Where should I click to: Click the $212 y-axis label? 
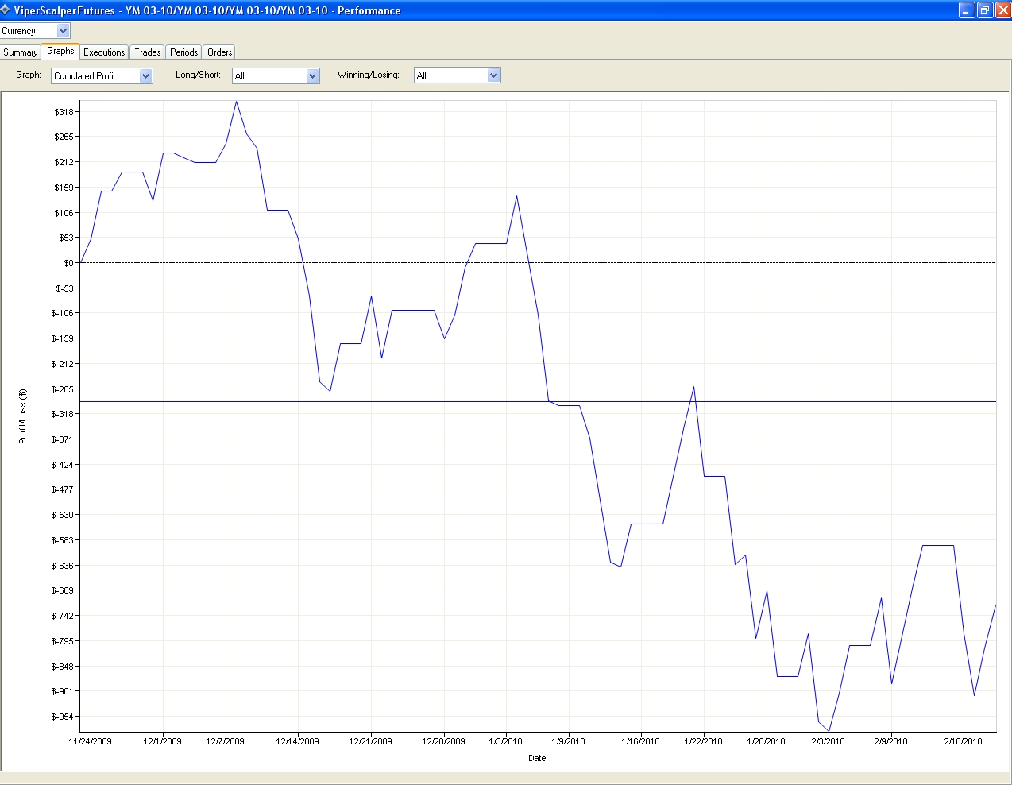coord(64,162)
